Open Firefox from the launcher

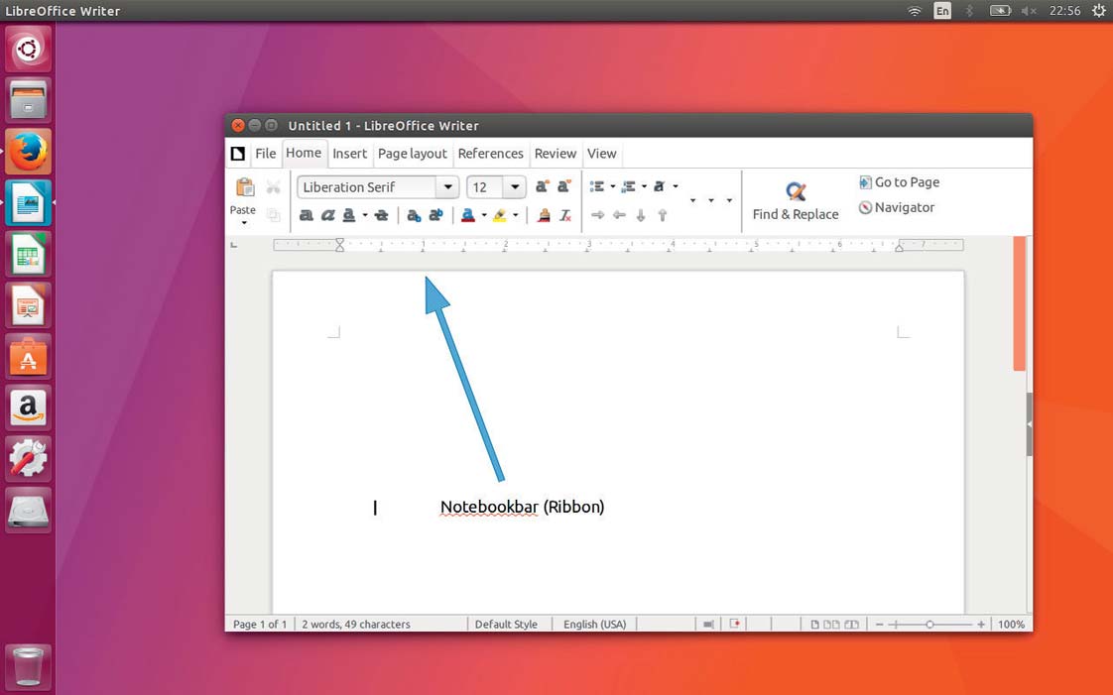[x=29, y=151]
